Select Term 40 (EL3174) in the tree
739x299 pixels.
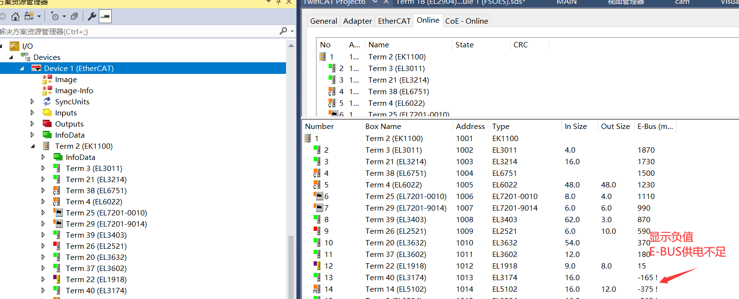[x=96, y=290]
